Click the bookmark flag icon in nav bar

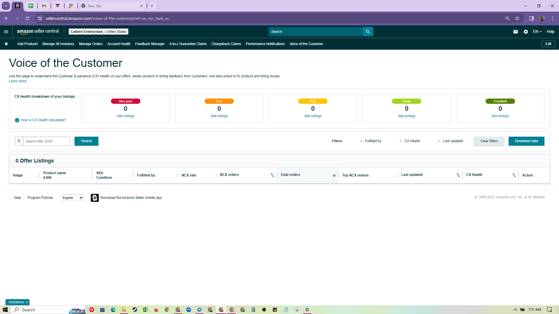coord(6,44)
